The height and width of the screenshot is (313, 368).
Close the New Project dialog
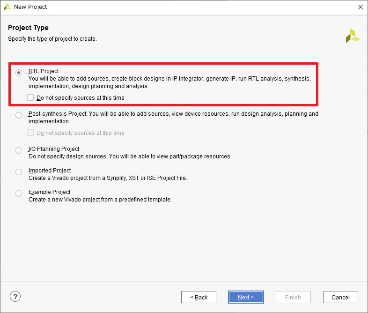(360, 7)
